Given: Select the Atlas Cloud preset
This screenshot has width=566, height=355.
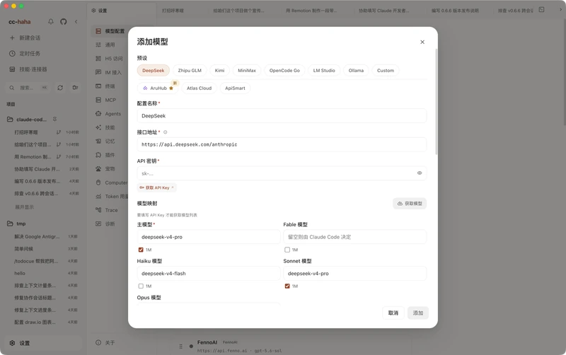Looking at the screenshot, I should (199, 88).
